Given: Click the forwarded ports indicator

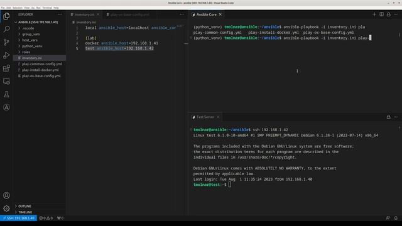Looking at the screenshot, I should pyautogui.click(x=60, y=218).
